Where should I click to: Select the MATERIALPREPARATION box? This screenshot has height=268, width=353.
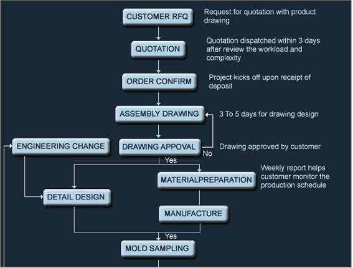click(207, 180)
